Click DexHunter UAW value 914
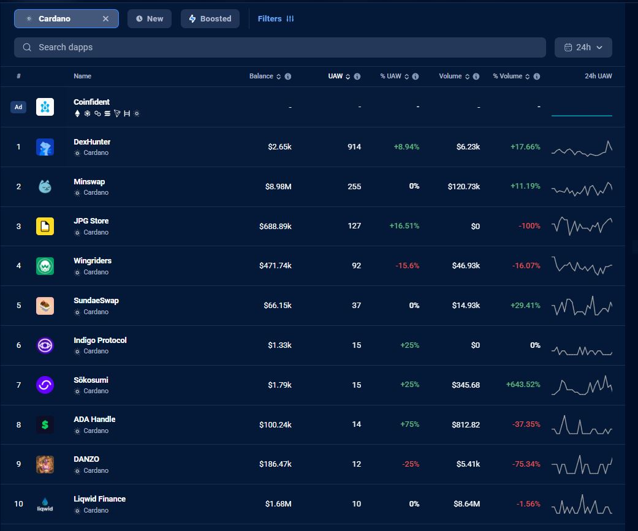Screen dimensions: 638x531 (x=354, y=147)
